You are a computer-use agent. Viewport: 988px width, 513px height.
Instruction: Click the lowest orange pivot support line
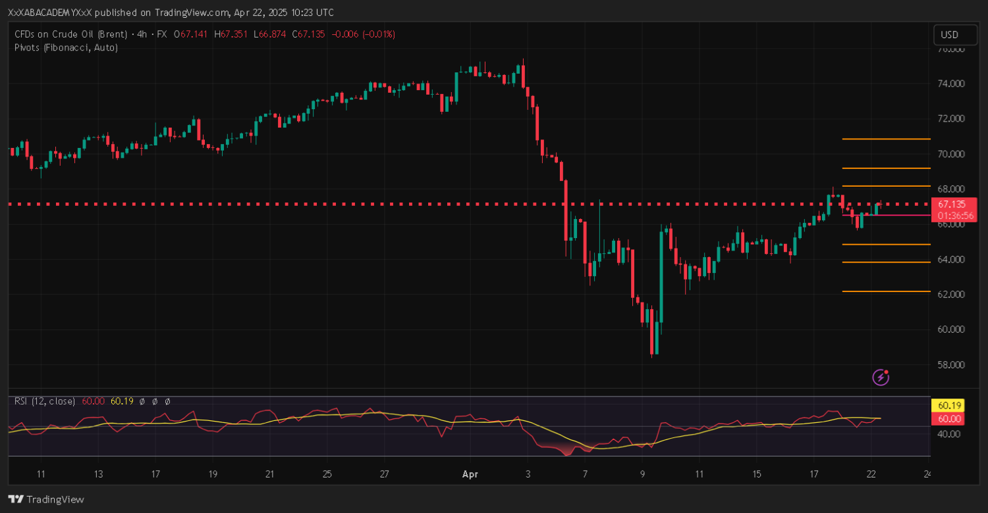886,291
